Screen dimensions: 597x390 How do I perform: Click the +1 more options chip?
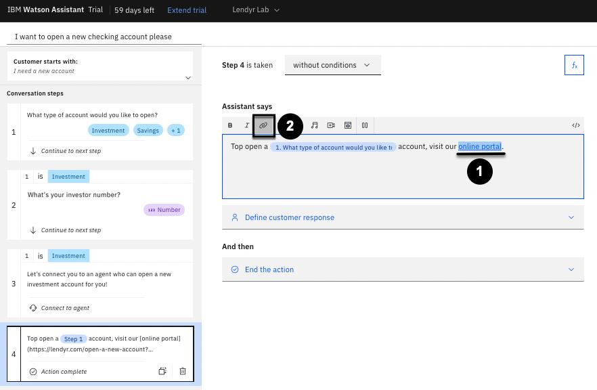click(x=176, y=130)
